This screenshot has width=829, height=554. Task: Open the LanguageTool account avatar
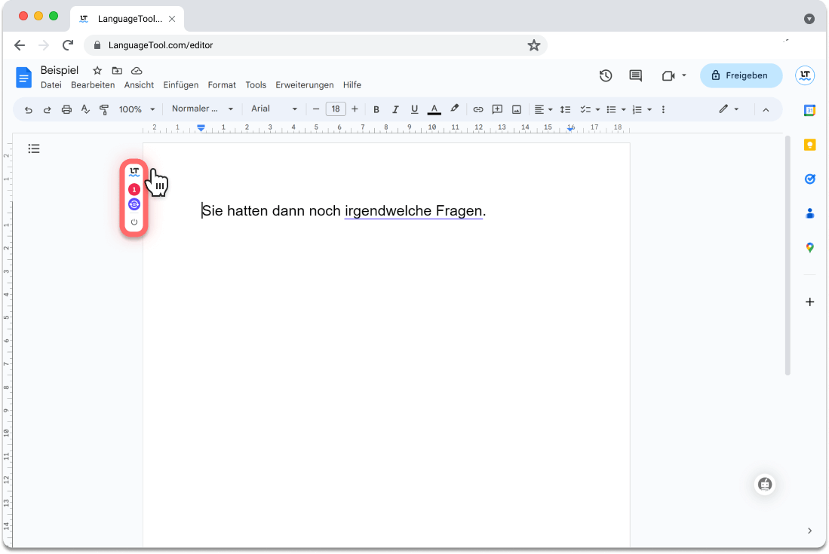(805, 75)
